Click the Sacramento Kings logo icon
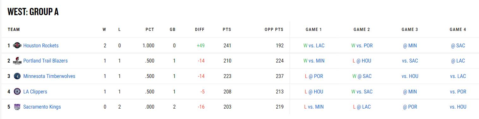 (17, 107)
